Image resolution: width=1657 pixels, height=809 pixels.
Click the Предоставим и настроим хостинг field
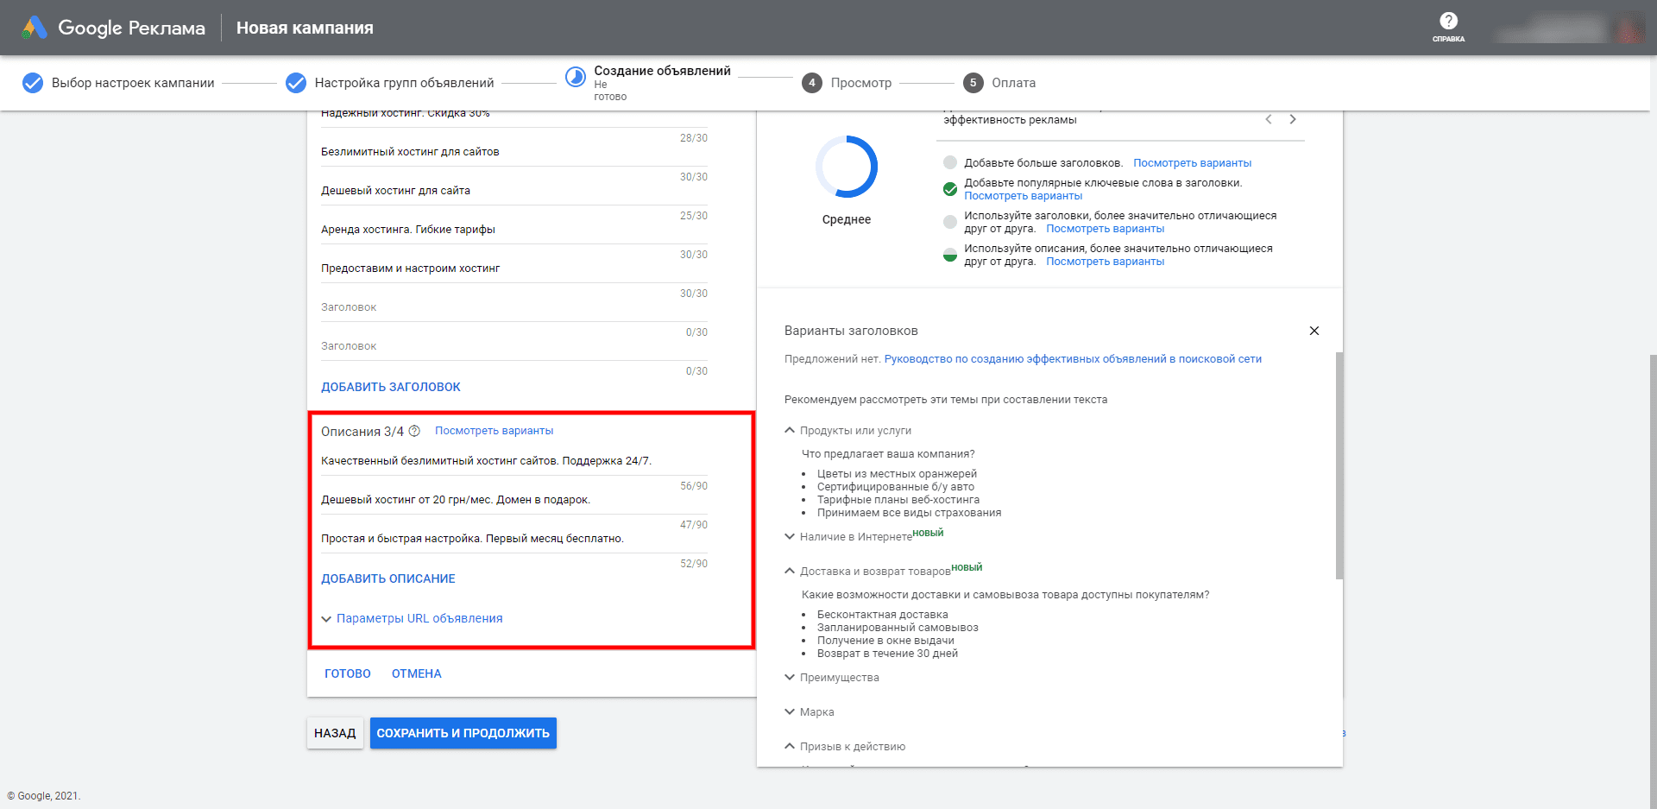(x=514, y=269)
